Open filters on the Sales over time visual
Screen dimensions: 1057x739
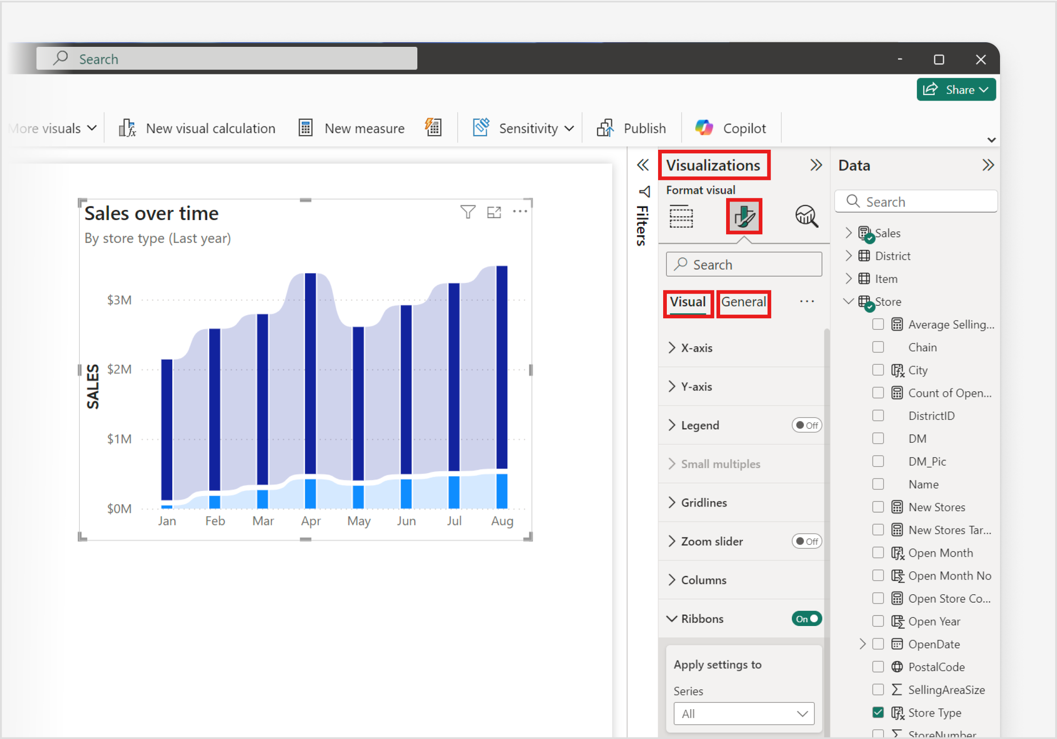click(x=467, y=211)
